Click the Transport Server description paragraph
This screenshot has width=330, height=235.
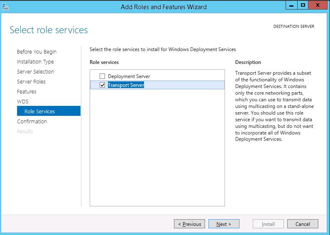[274, 106]
